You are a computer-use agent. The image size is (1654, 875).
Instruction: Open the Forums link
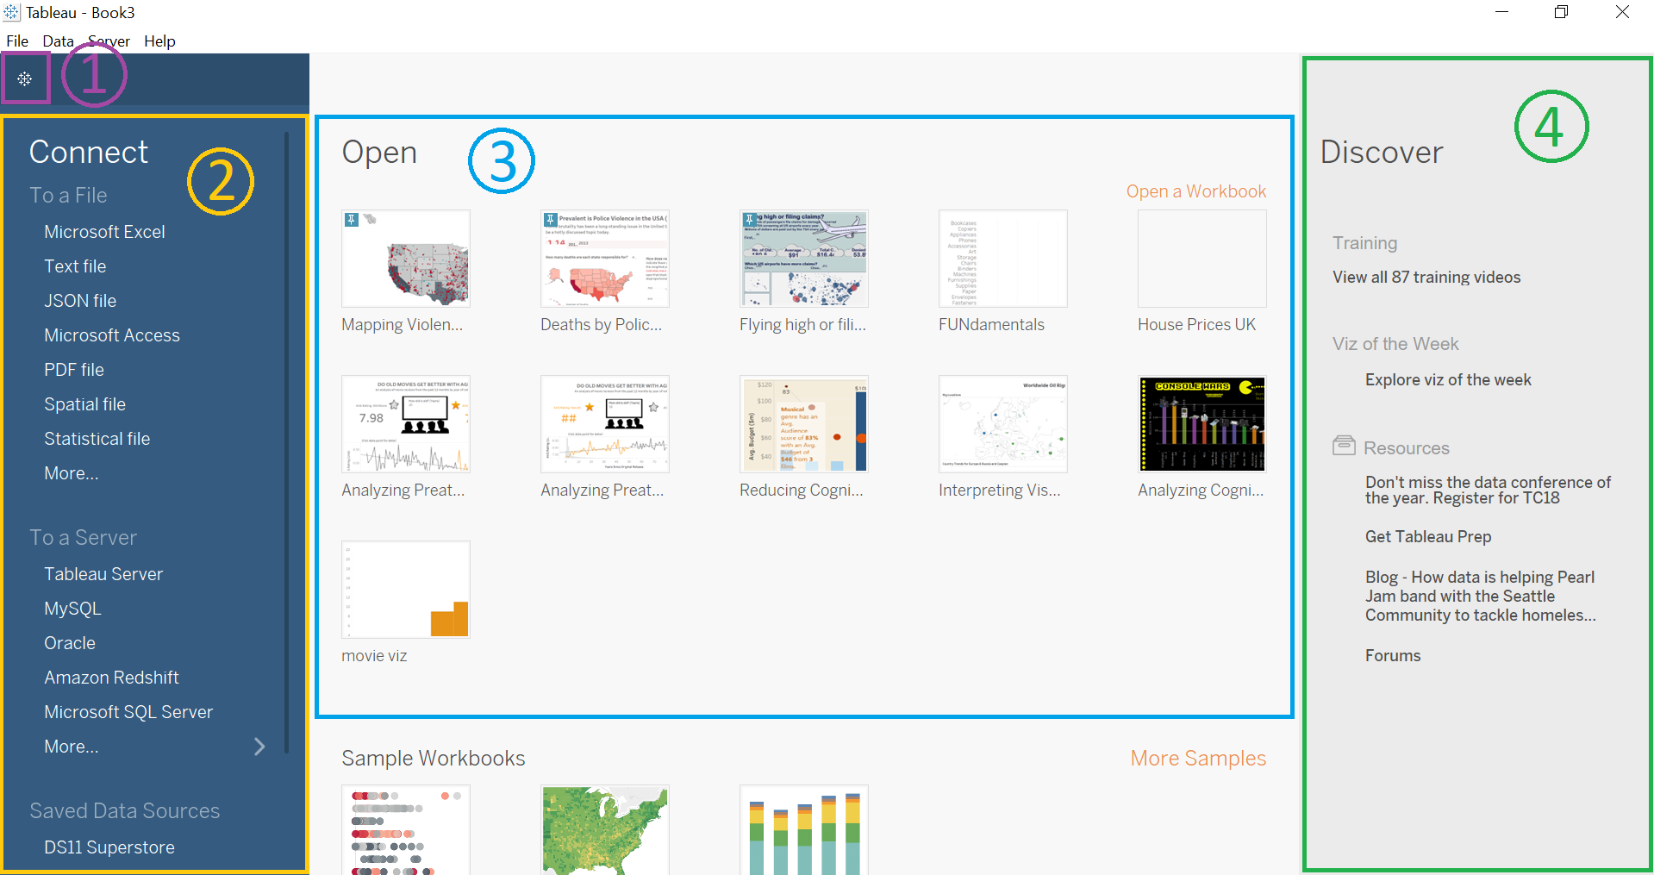(1393, 656)
